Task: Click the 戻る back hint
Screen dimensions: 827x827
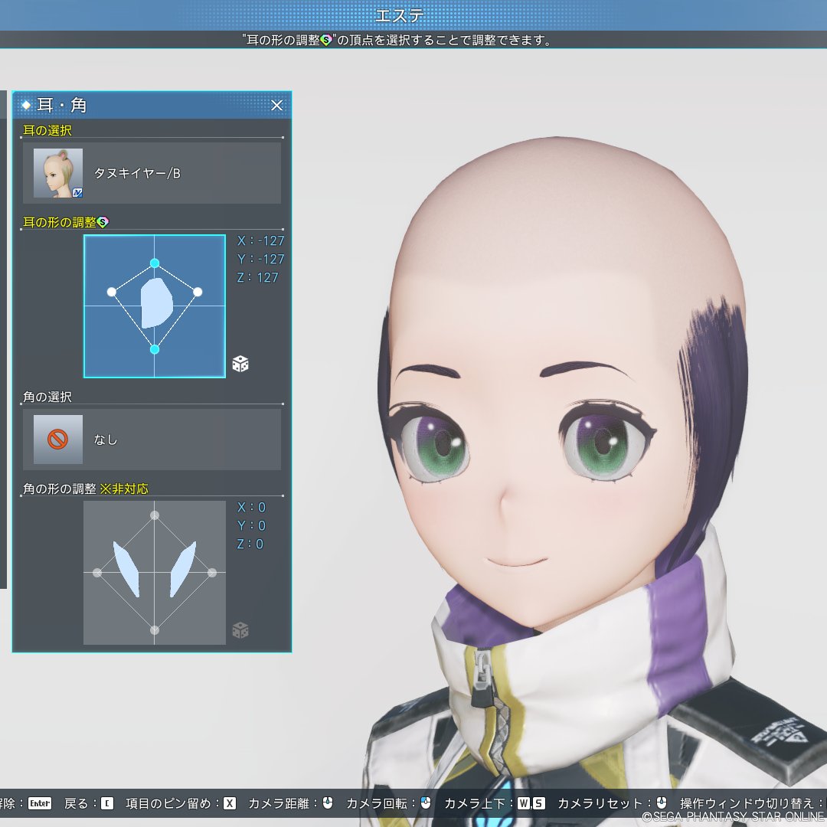Action: pos(89,803)
